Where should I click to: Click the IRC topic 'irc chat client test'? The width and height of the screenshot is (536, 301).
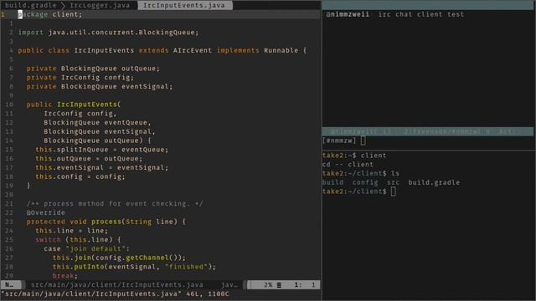tap(420, 14)
